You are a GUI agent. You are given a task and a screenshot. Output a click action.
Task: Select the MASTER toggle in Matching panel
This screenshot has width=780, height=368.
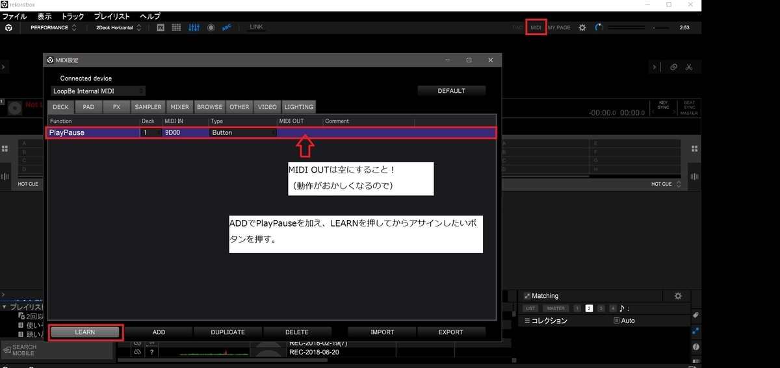click(556, 308)
